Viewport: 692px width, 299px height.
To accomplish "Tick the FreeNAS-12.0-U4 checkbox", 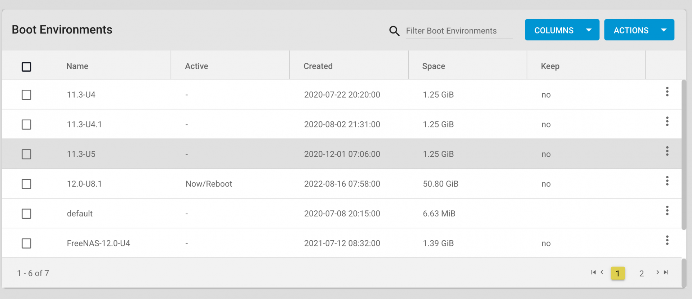I will (26, 244).
